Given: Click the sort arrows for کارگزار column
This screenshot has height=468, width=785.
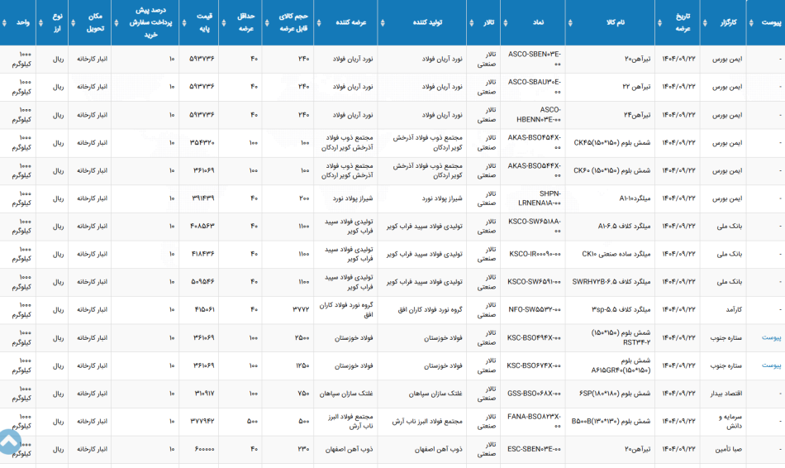Looking at the screenshot, I should (x=705, y=22).
